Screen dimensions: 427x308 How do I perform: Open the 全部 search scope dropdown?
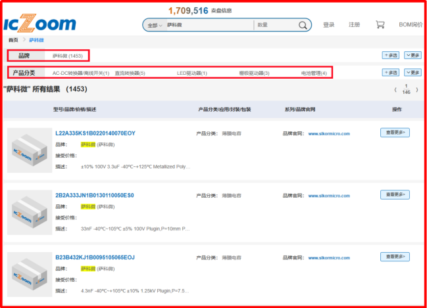155,25
